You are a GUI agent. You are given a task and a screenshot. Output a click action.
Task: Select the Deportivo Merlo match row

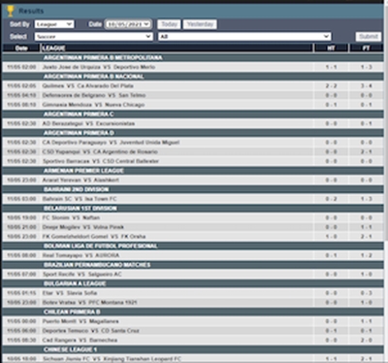point(193,67)
